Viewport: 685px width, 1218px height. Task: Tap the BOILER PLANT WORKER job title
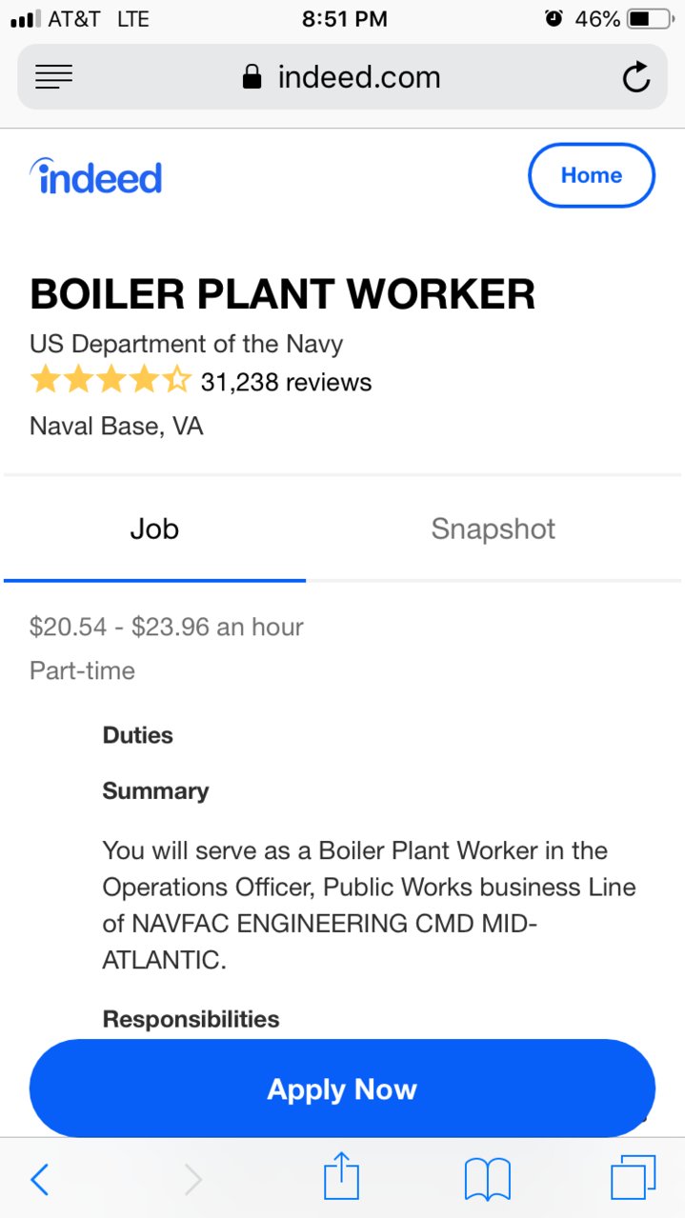(x=282, y=293)
